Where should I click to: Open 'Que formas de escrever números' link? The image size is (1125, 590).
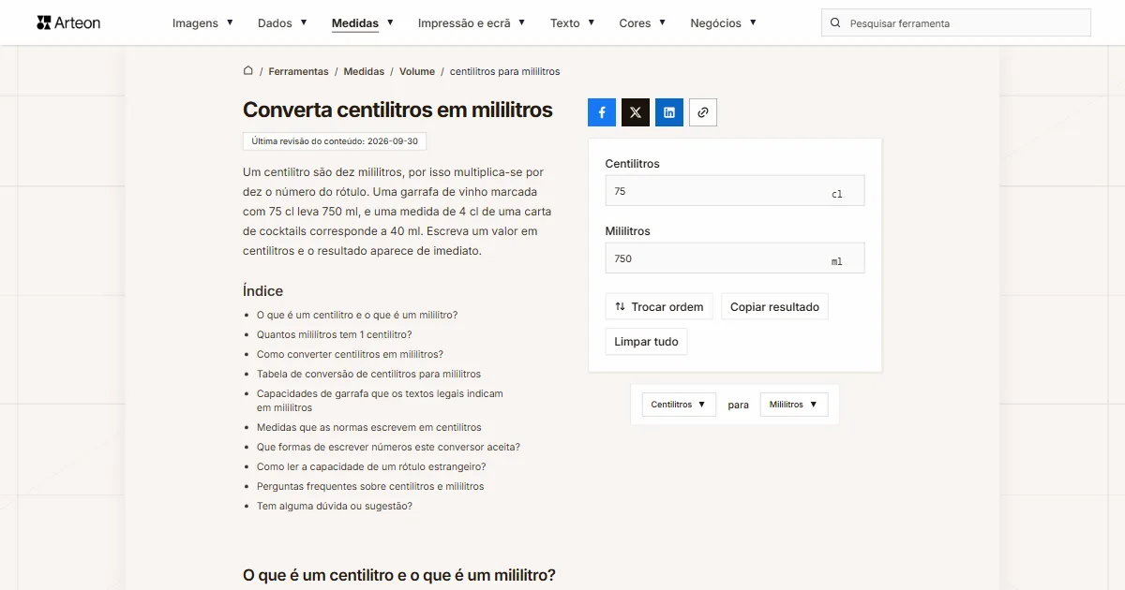coord(388,447)
